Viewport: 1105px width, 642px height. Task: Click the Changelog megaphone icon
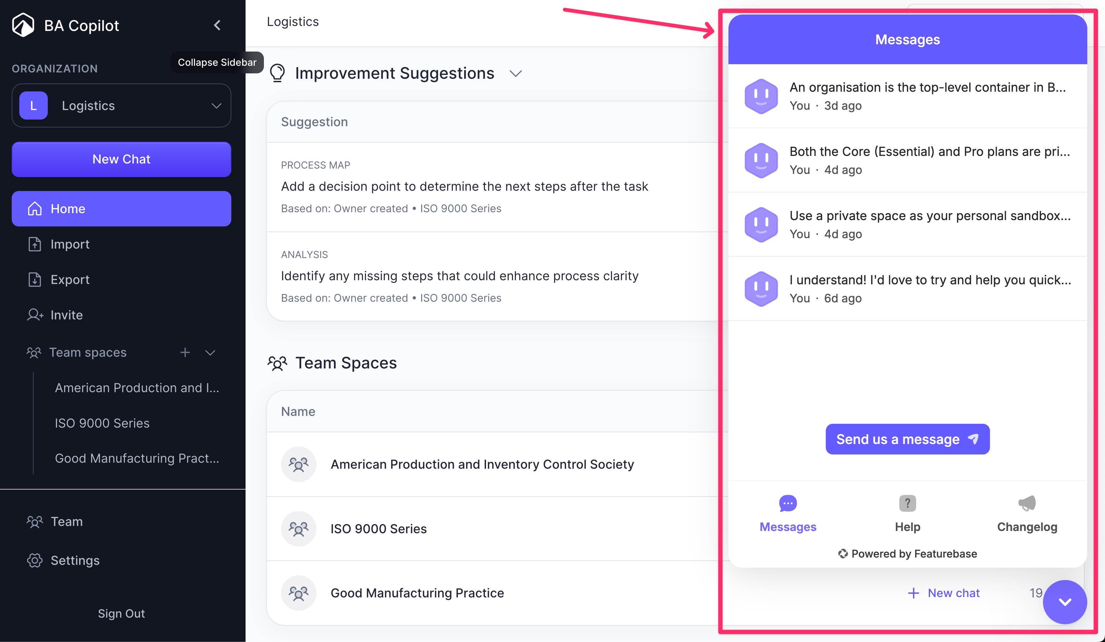[1027, 503]
